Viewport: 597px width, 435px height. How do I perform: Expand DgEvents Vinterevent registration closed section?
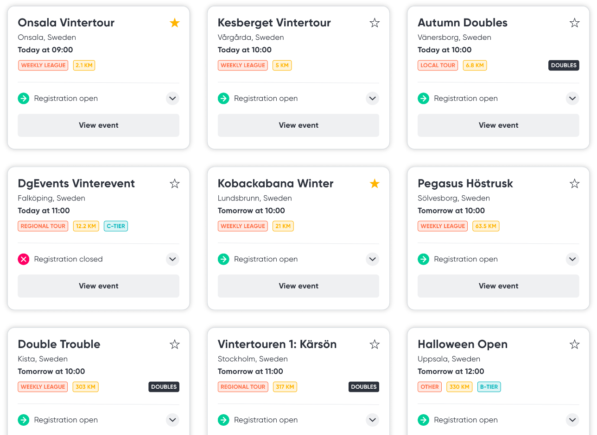tap(172, 259)
